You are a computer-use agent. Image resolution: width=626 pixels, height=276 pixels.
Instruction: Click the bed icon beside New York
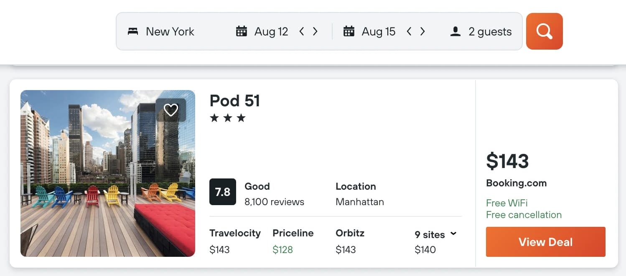[133, 32]
